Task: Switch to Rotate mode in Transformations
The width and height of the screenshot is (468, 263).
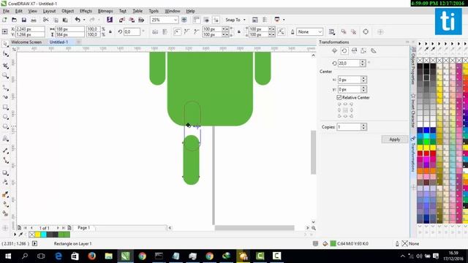Action: 344,50
